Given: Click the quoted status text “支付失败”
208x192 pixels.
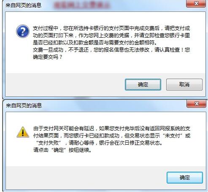Looking at the screenshot, I should tap(48, 143).
